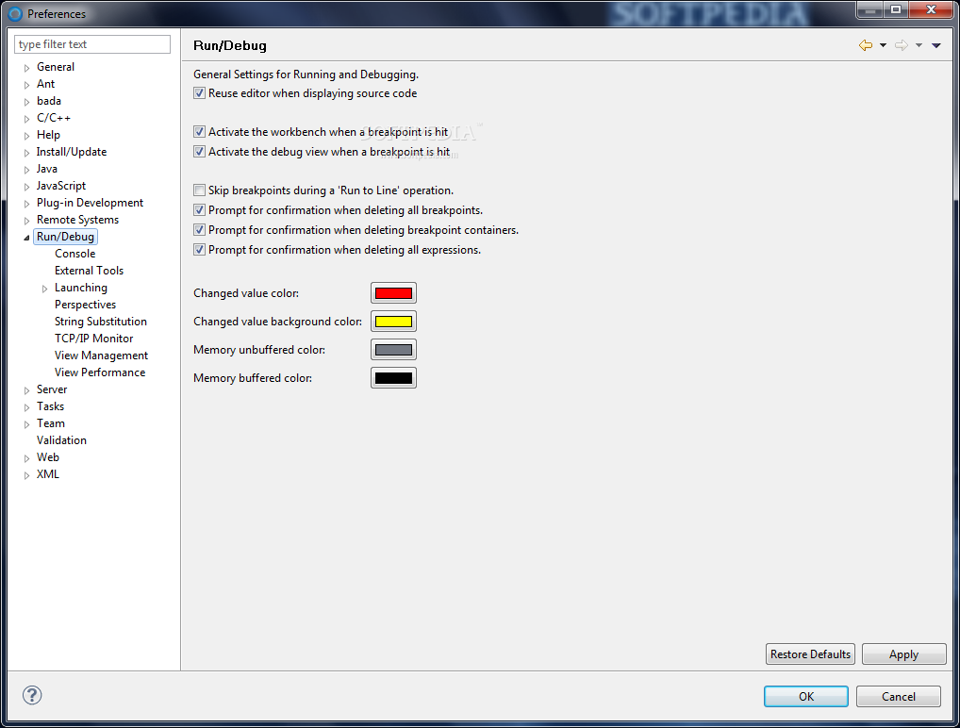Select the Plug-in Development label
The width and height of the screenshot is (960, 728).
(90, 203)
